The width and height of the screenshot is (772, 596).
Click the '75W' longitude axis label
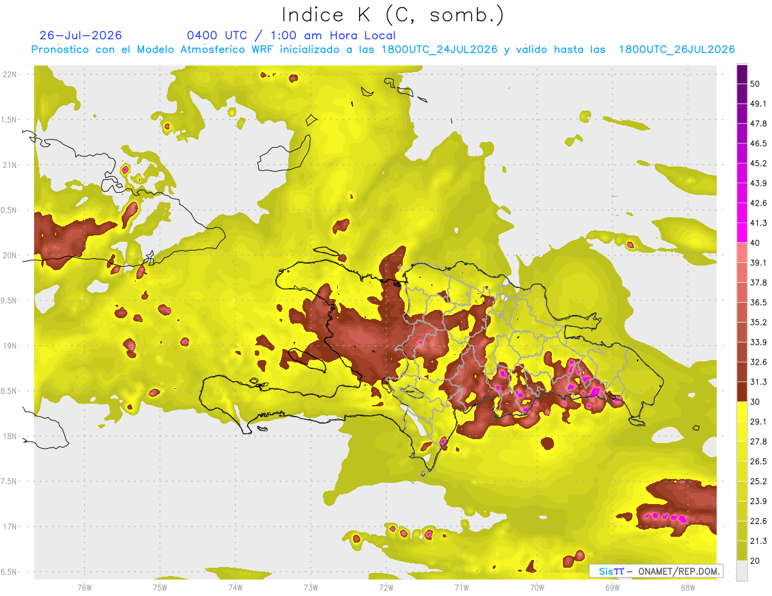pyautogui.click(x=160, y=587)
